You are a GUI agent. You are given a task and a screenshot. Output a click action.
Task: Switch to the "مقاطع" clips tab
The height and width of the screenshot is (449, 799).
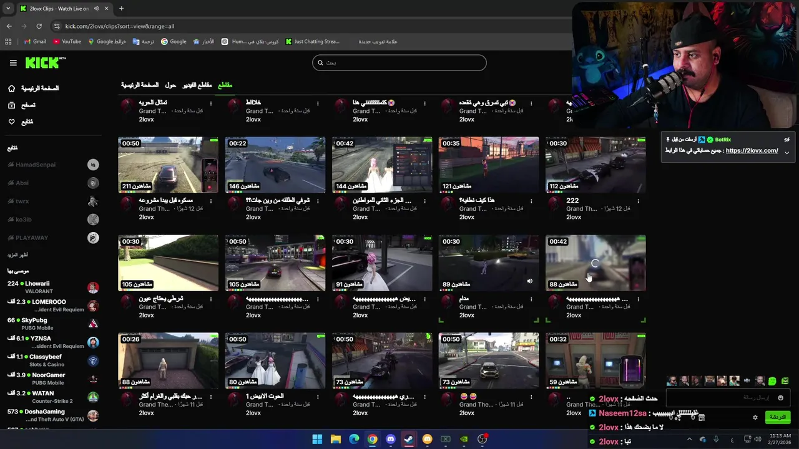click(225, 85)
